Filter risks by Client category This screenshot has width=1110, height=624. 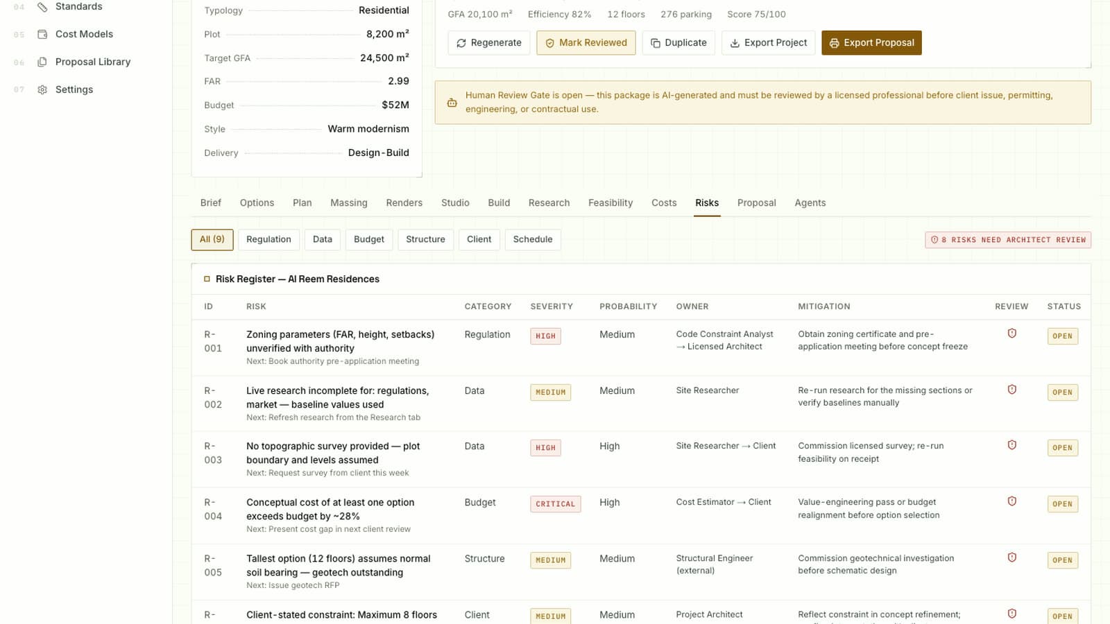[x=479, y=240]
